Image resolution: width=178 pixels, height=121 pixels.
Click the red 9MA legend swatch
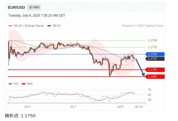coord(23,84)
